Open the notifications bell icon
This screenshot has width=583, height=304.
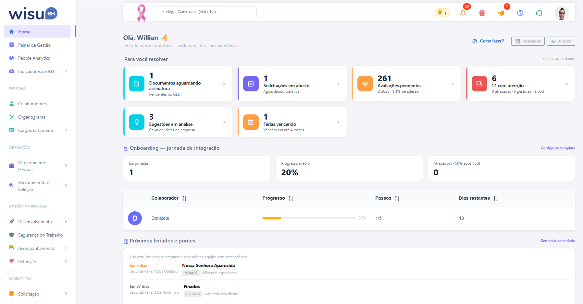[x=463, y=13]
